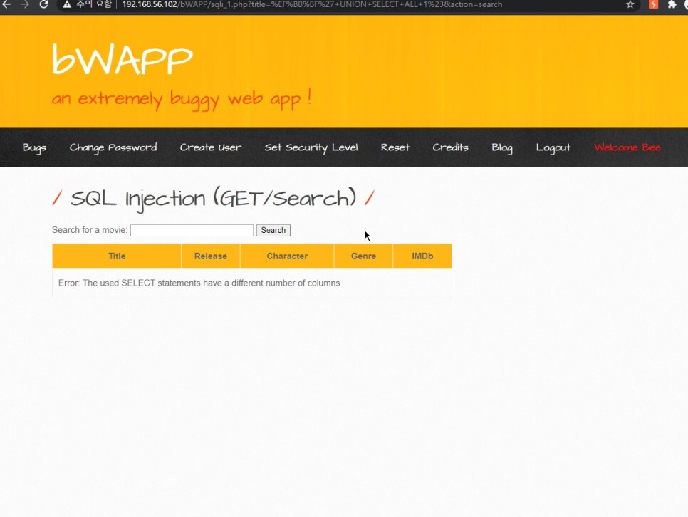This screenshot has width=688, height=517.
Task: Select the bWAPP logo title
Action: [123, 59]
